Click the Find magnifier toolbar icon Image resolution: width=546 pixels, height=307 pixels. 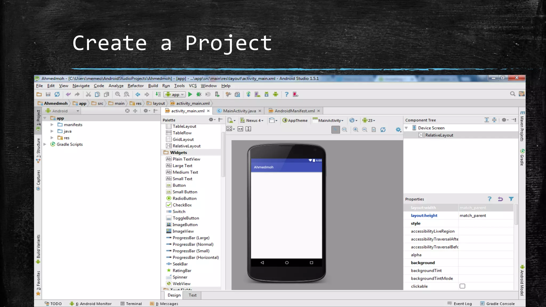pos(118,94)
